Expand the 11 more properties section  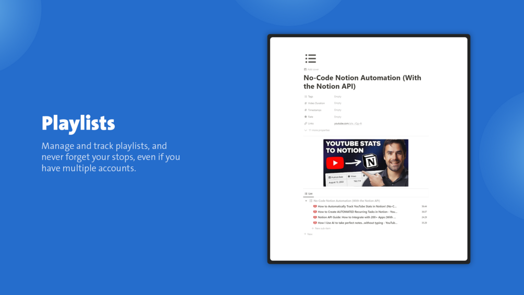coord(317,130)
